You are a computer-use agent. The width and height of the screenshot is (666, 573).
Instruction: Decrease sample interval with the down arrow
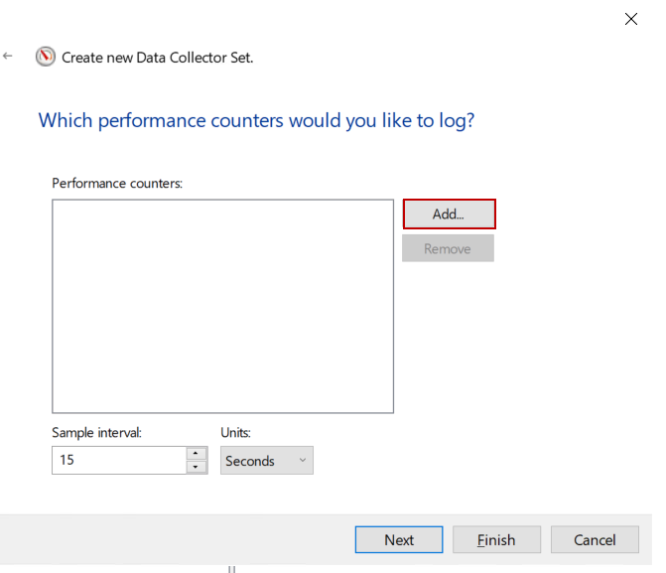click(x=197, y=467)
